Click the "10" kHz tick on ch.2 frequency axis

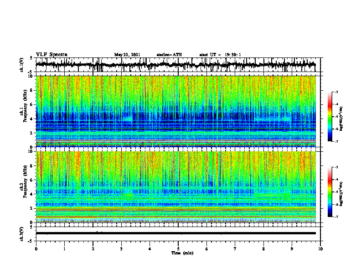[x=31, y=151]
